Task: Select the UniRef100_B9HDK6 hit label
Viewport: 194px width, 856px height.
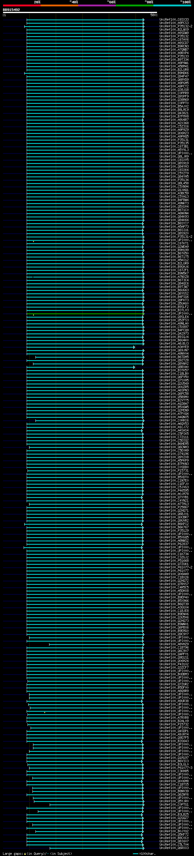Action: click(x=174, y=73)
